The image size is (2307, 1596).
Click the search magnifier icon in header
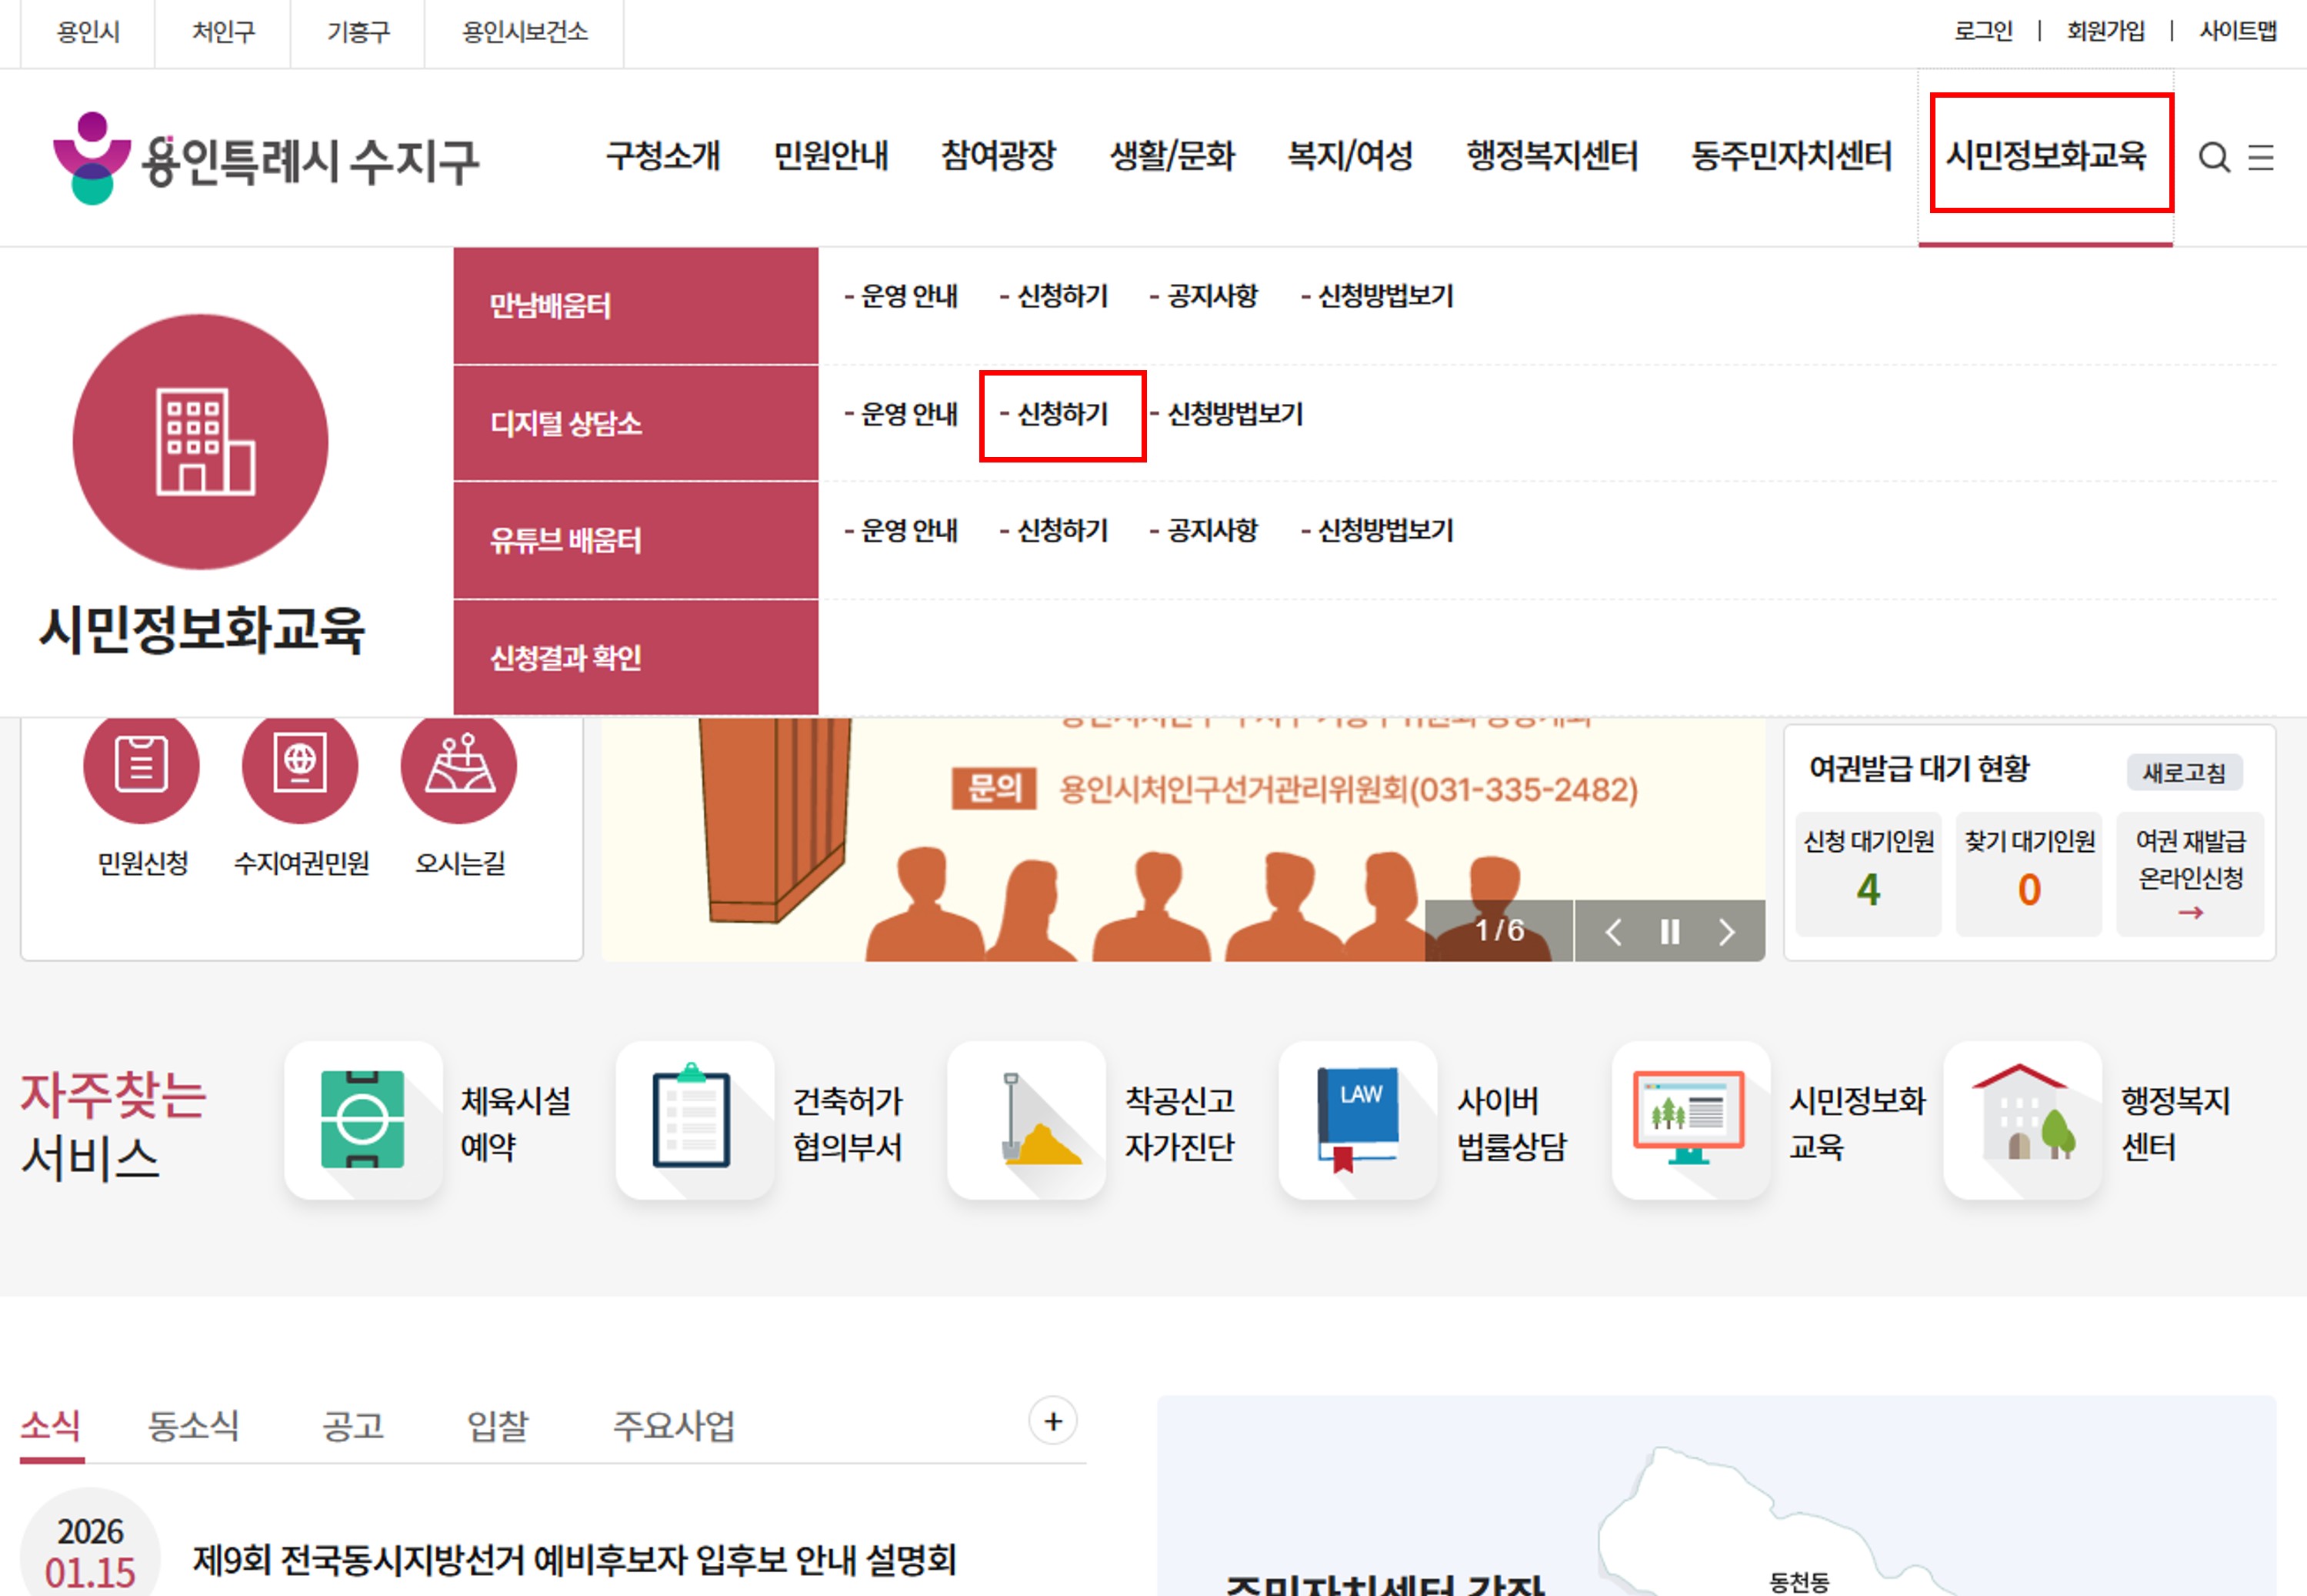(2214, 157)
